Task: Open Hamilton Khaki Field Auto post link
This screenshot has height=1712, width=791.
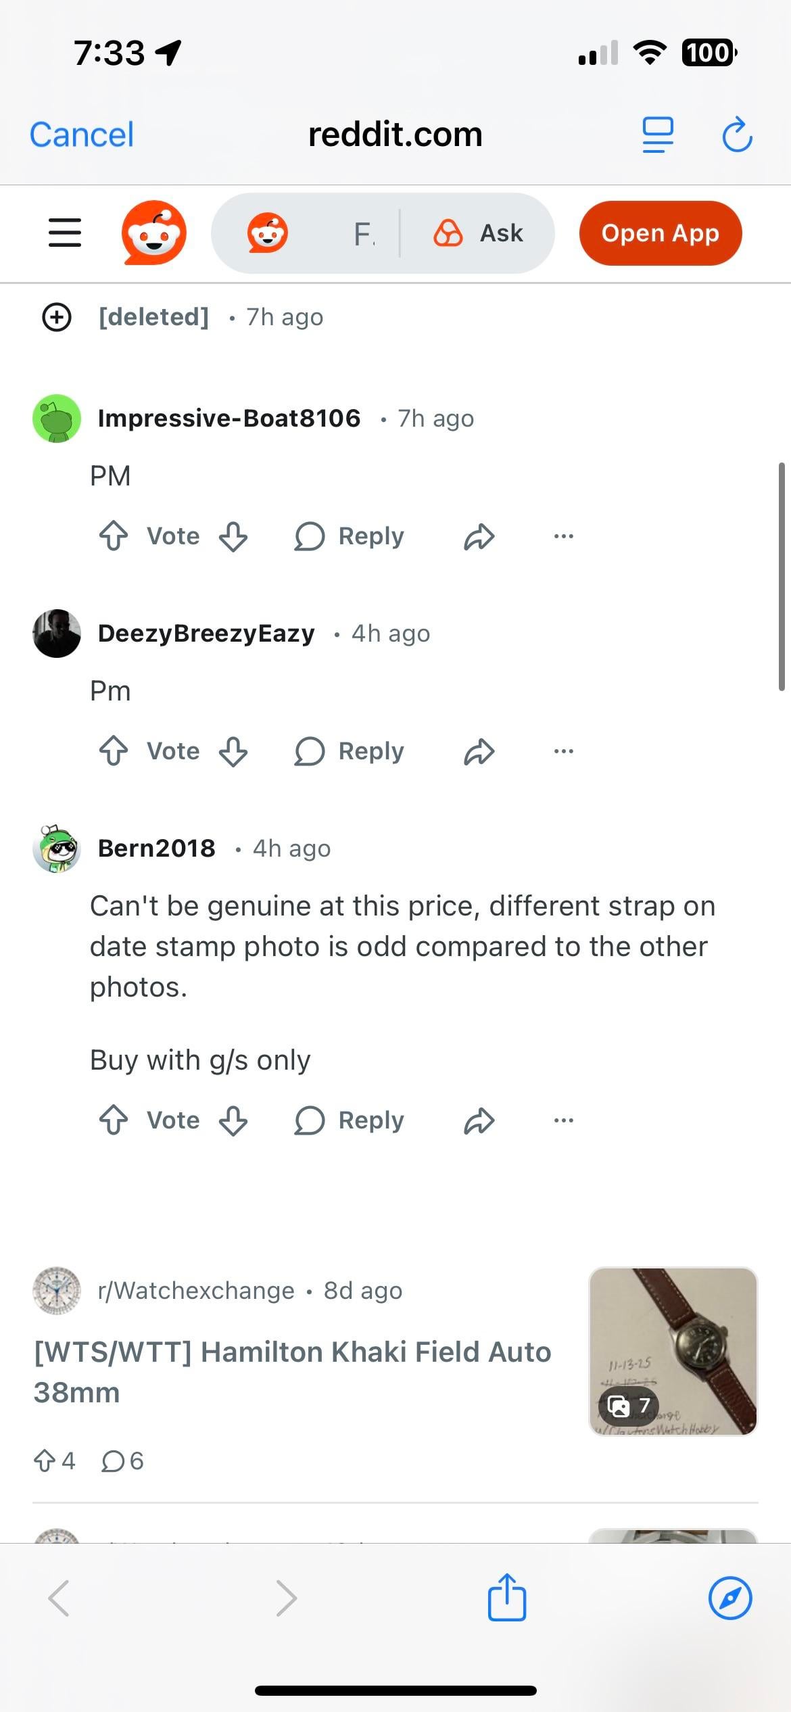Action: pos(292,1372)
